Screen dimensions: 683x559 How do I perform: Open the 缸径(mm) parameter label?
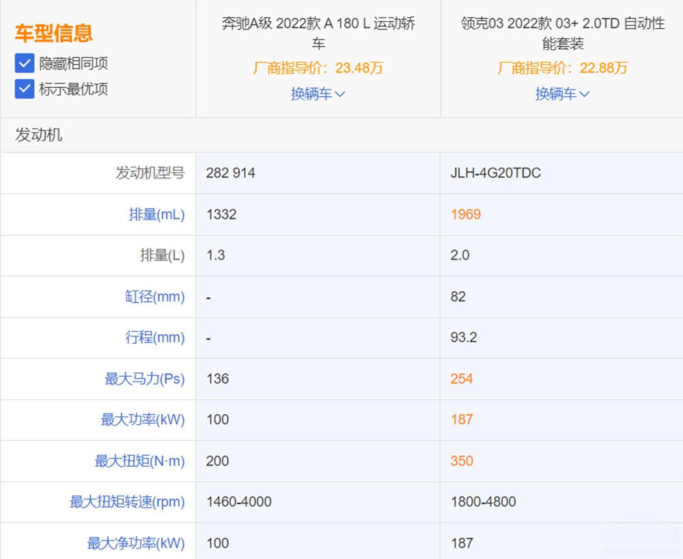click(x=155, y=297)
